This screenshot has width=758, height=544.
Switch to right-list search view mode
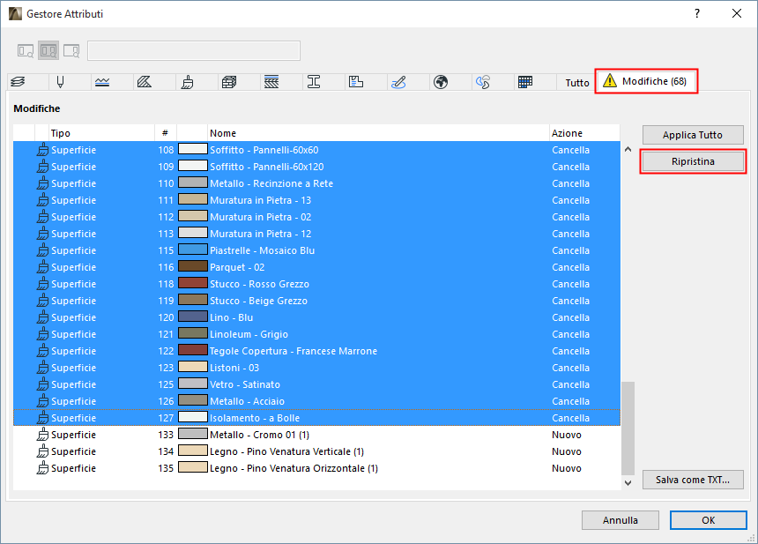click(x=71, y=50)
